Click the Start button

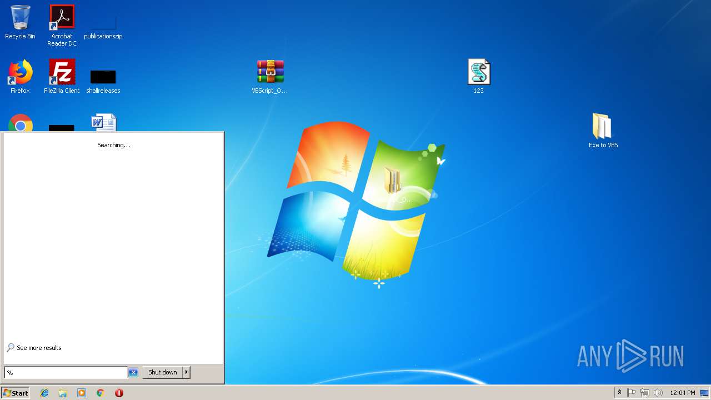(x=16, y=393)
